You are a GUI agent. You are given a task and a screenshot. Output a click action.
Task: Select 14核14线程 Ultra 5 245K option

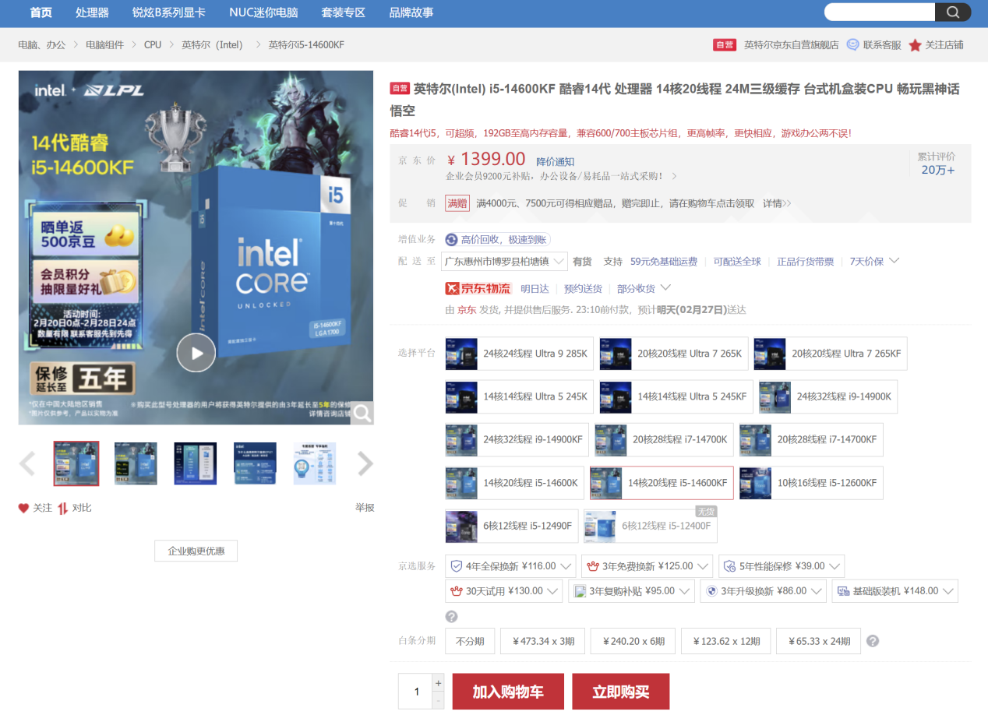519,396
